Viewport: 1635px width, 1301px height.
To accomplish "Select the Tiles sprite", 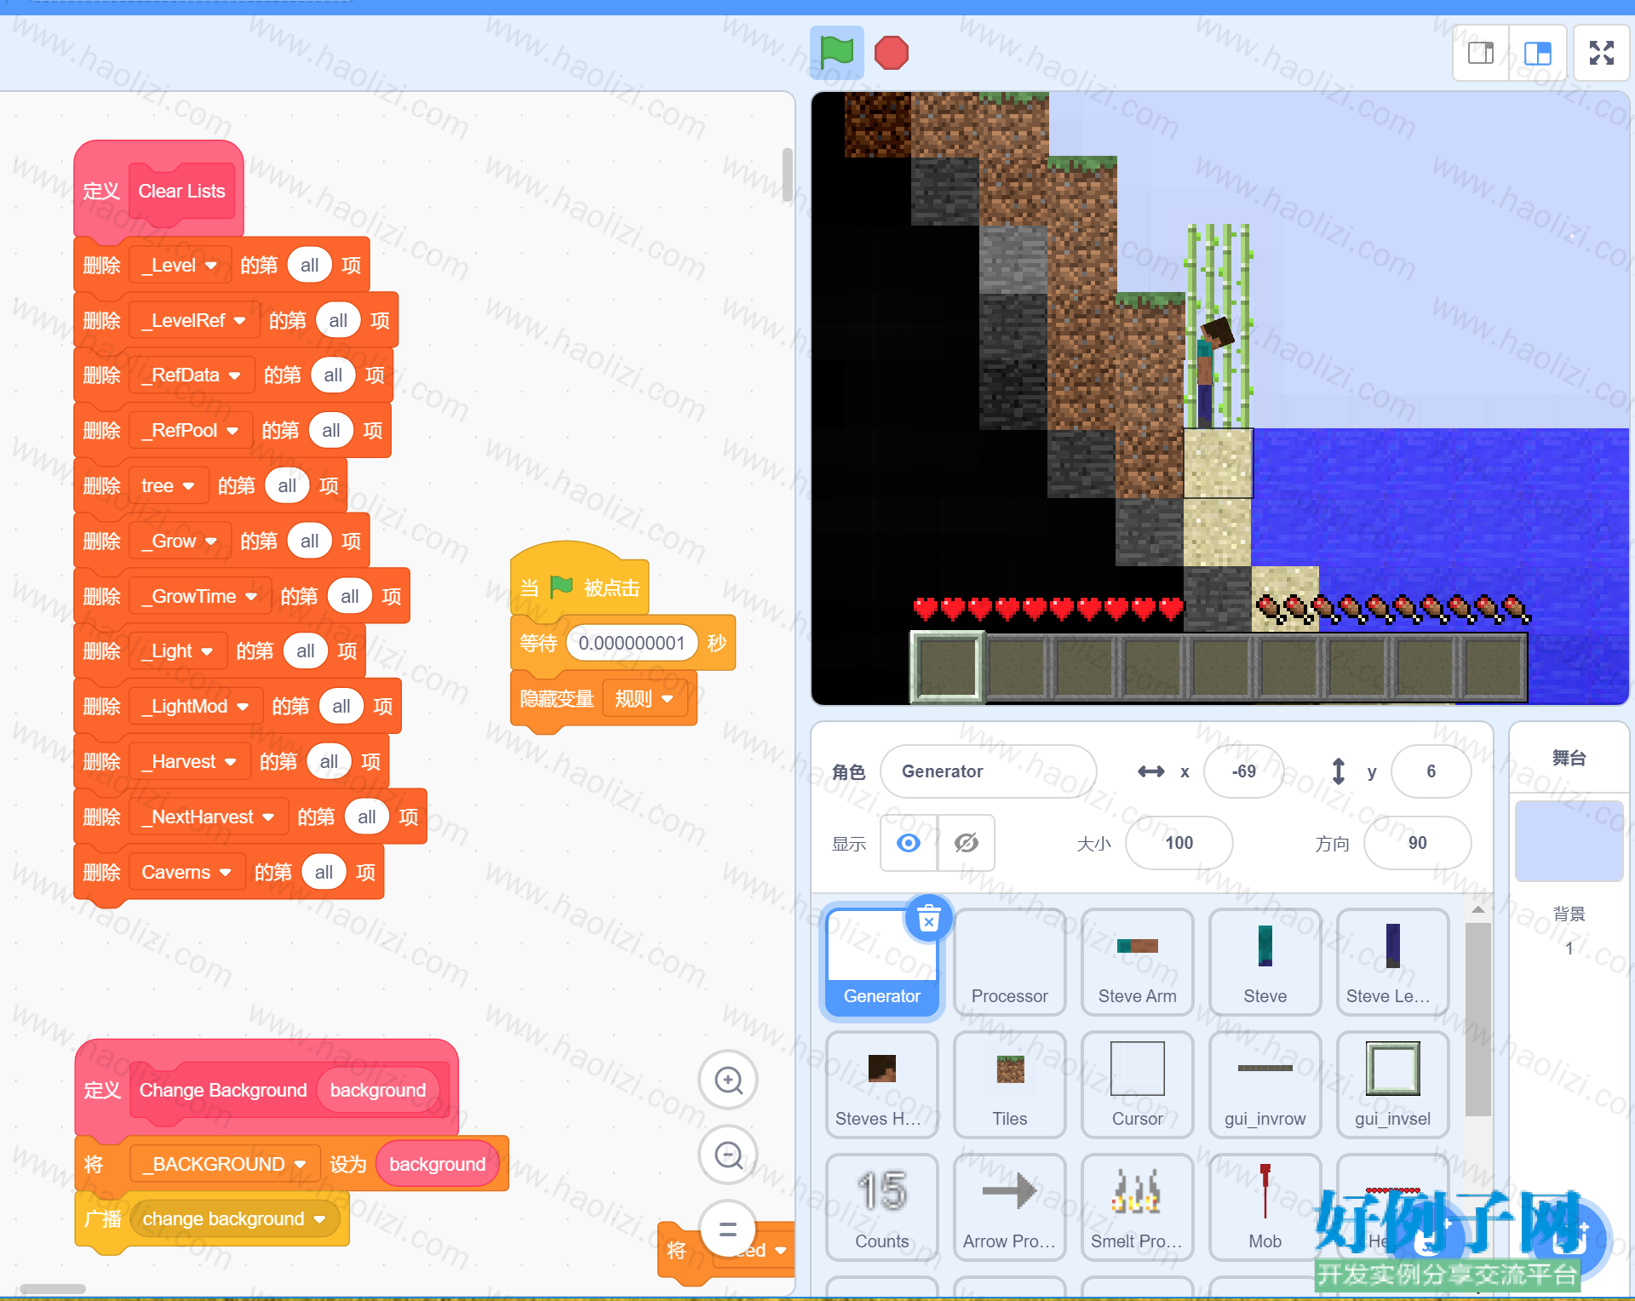I will click(1010, 1085).
